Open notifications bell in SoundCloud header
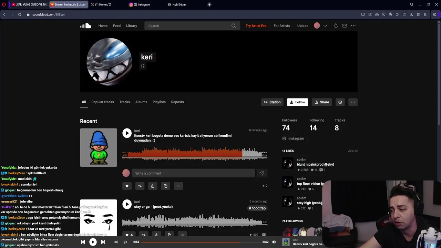The height and width of the screenshot is (248, 441). (x=336, y=26)
